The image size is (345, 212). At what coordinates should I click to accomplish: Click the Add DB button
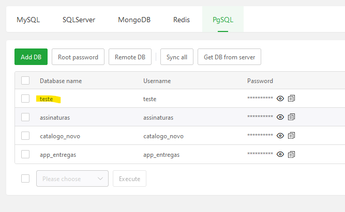[31, 57]
